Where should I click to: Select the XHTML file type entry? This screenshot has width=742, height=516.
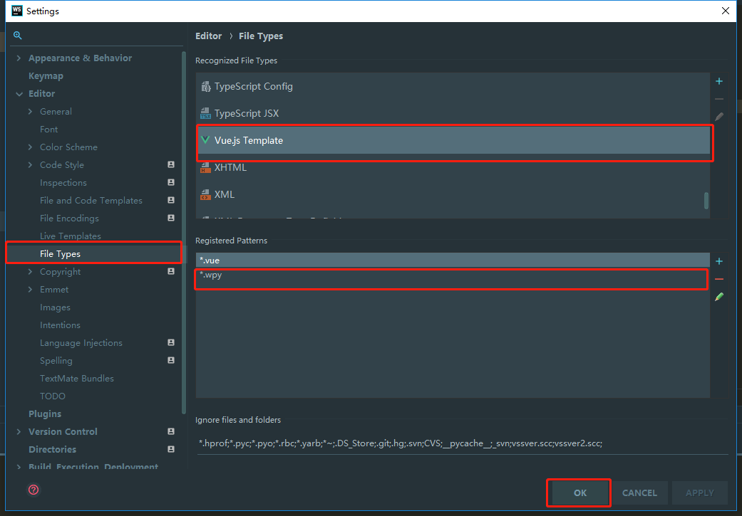tap(230, 168)
